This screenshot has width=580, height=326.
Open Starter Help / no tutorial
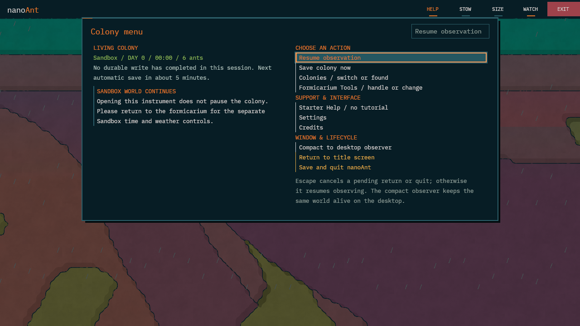tap(391, 107)
